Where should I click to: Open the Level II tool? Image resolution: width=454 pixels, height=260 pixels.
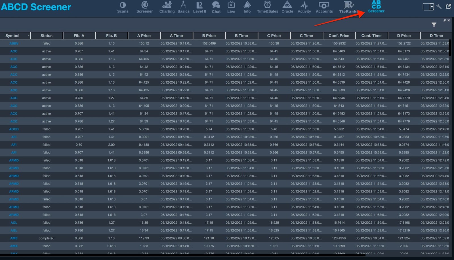click(199, 7)
